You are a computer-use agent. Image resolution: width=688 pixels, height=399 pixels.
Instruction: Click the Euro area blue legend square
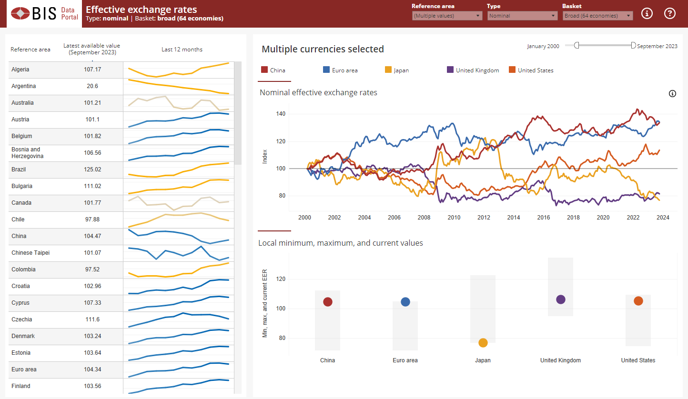pyautogui.click(x=326, y=70)
